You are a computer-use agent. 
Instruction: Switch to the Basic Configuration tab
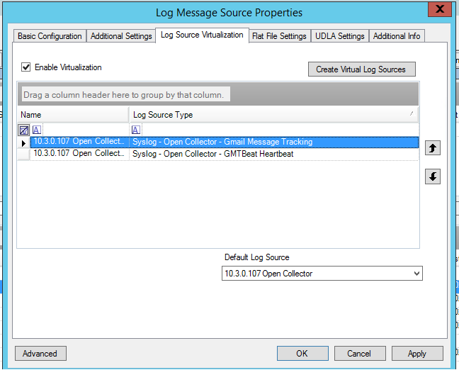point(50,36)
